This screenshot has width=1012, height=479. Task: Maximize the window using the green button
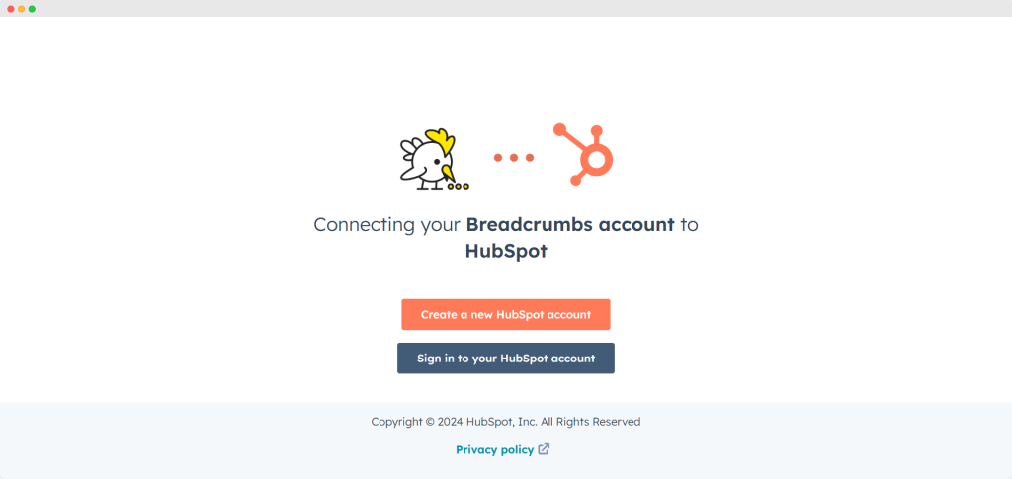(x=32, y=8)
